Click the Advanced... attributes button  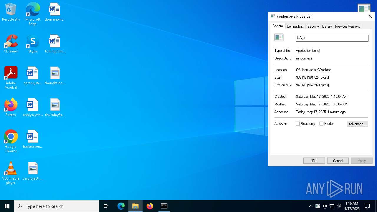coord(357,124)
